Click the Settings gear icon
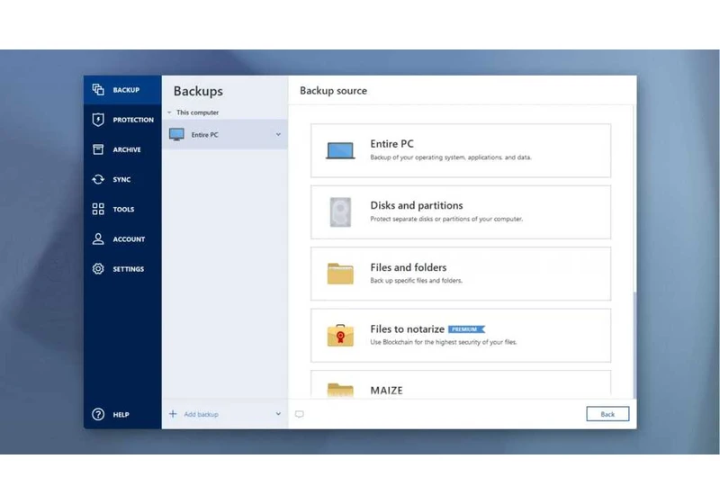 point(98,268)
